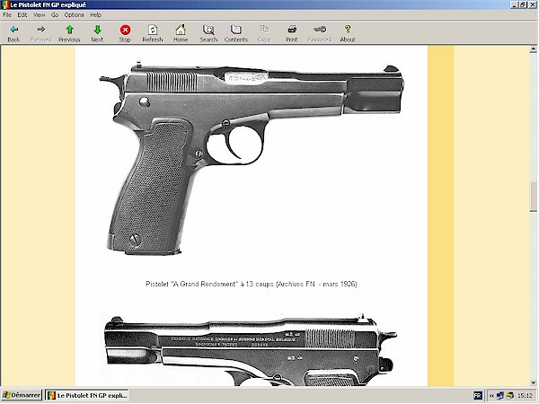Show the Contents panel
The width and height of the screenshot is (539, 404).
point(236,33)
